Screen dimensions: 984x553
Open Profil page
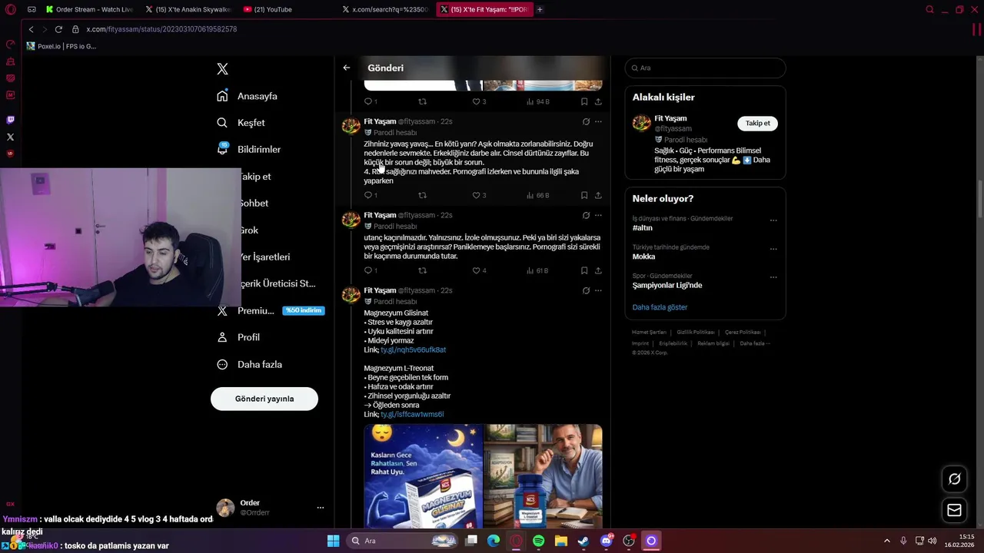point(238,337)
